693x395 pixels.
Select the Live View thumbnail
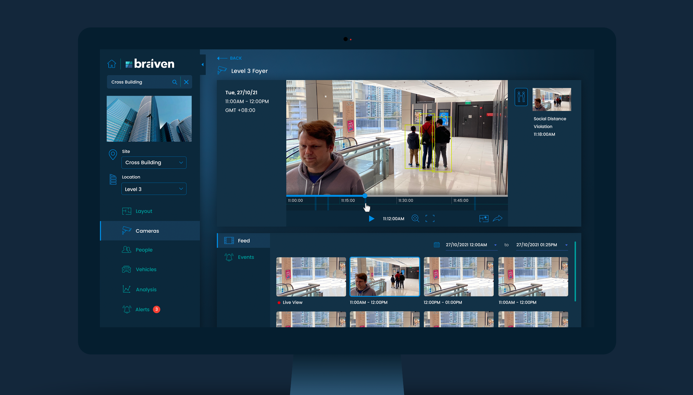tap(311, 277)
